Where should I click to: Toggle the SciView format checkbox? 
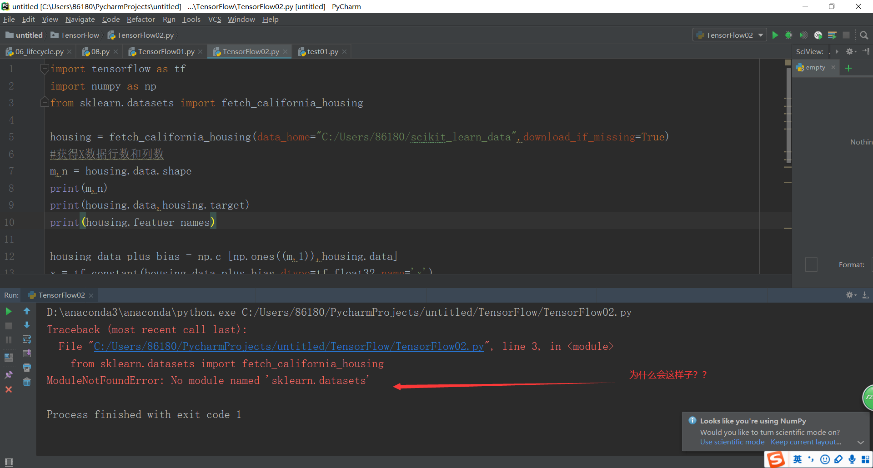pyautogui.click(x=811, y=264)
